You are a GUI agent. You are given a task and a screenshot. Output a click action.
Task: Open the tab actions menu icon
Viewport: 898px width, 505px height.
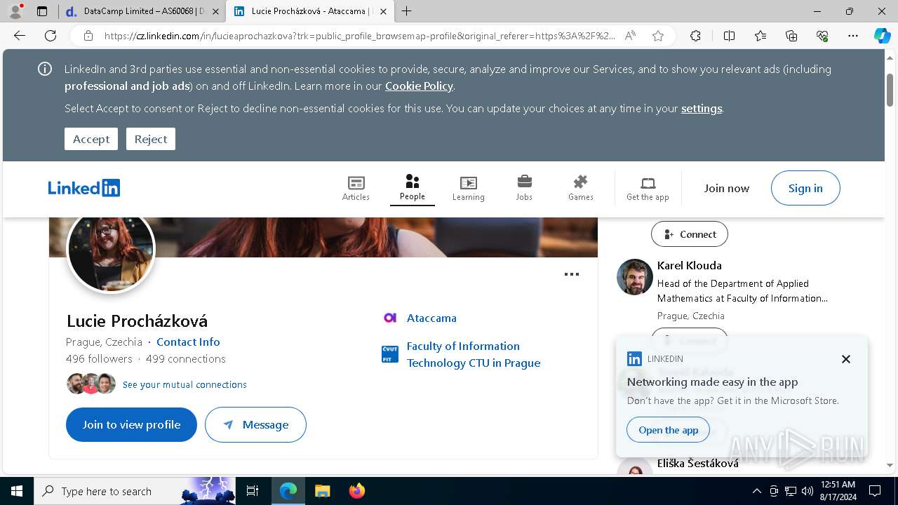pyautogui.click(x=42, y=11)
